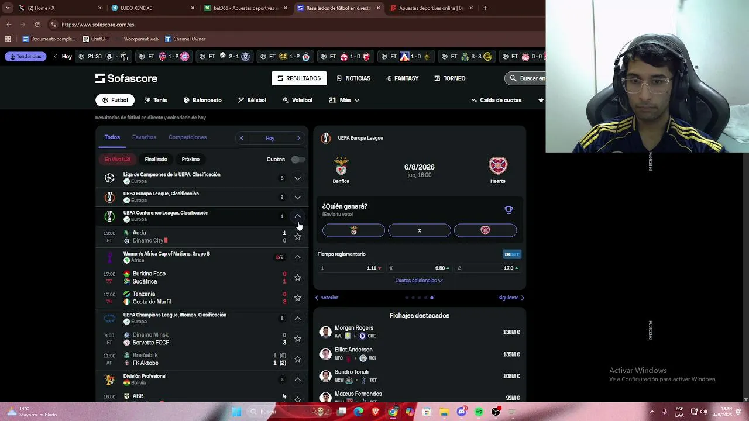The width and height of the screenshot is (749, 421).
Task: Open the browser tab search dropdown
Action: [x=8, y=8]
